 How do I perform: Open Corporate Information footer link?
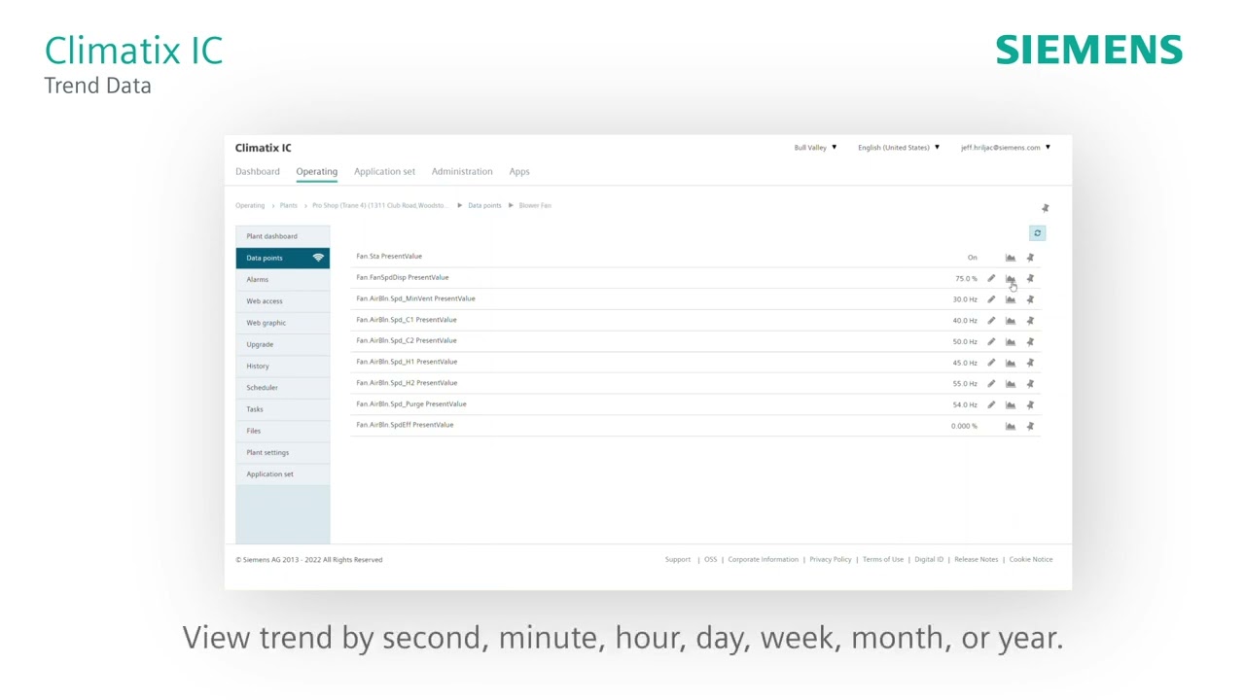pyautogui.click(x=764, y=560)
